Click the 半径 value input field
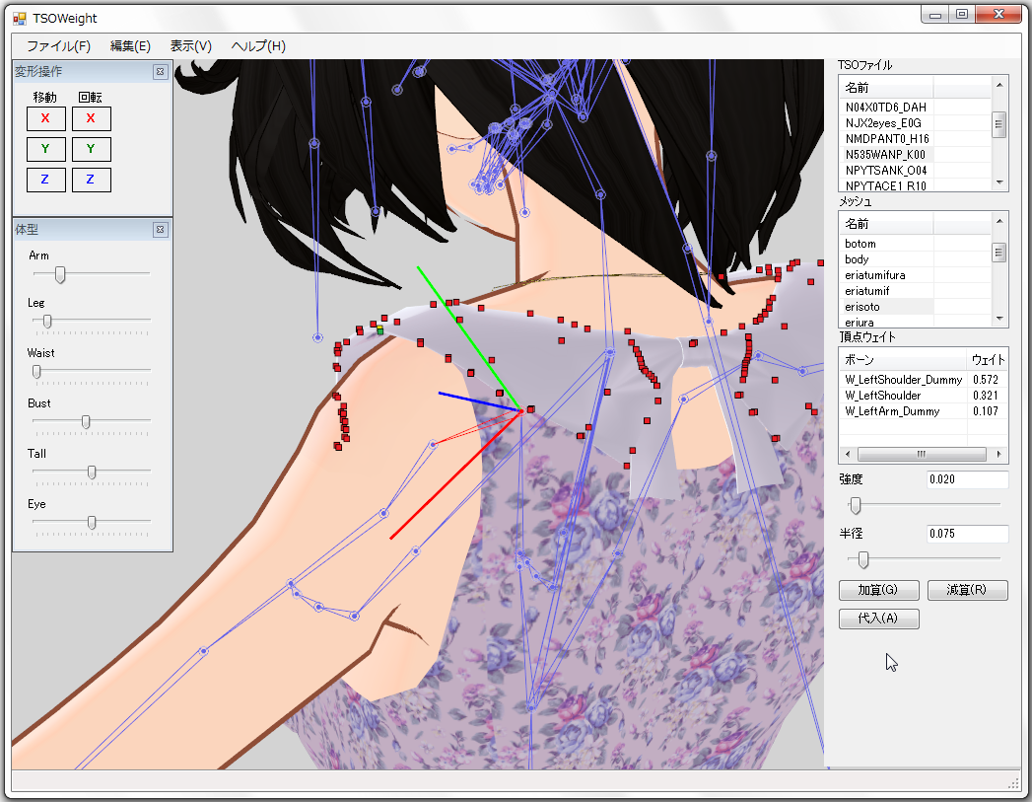 (967, 534)
